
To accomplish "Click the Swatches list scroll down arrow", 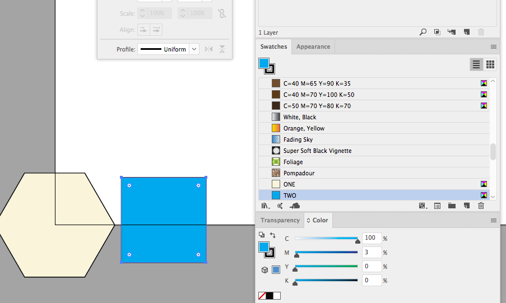I will 493,197.
